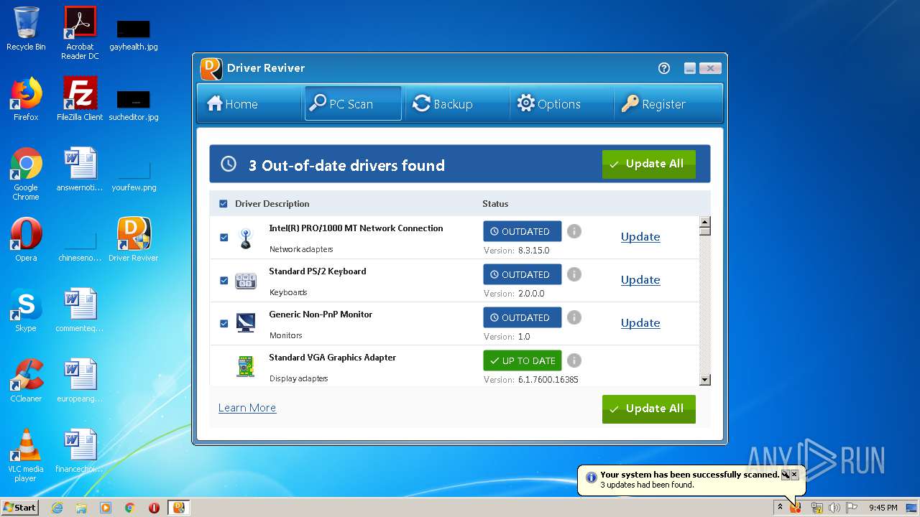Select the CCleaner desktop icon
The width and height of the screenshot is (920, 517).
point(26,381)
